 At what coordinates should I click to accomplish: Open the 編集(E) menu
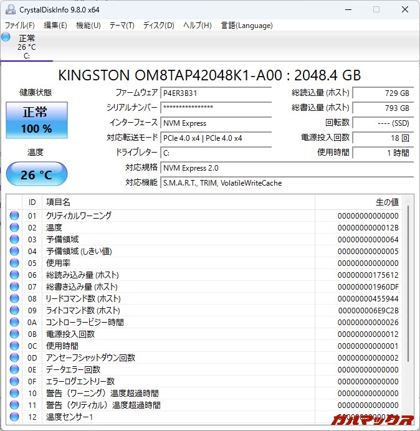[x=55, y=26]
